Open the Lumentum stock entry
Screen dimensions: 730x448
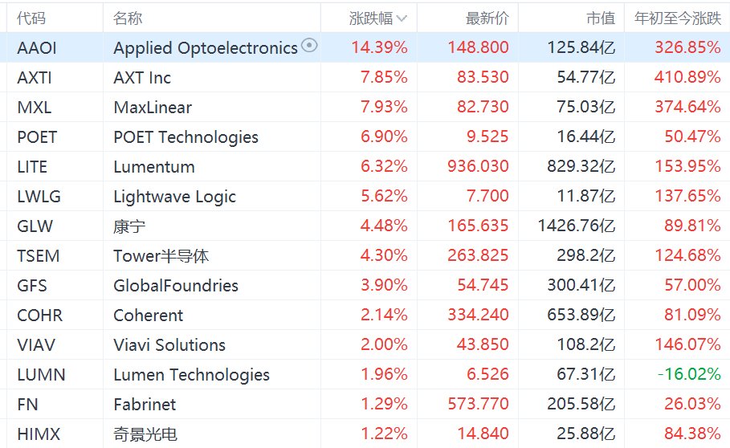(x=365, y=166)
